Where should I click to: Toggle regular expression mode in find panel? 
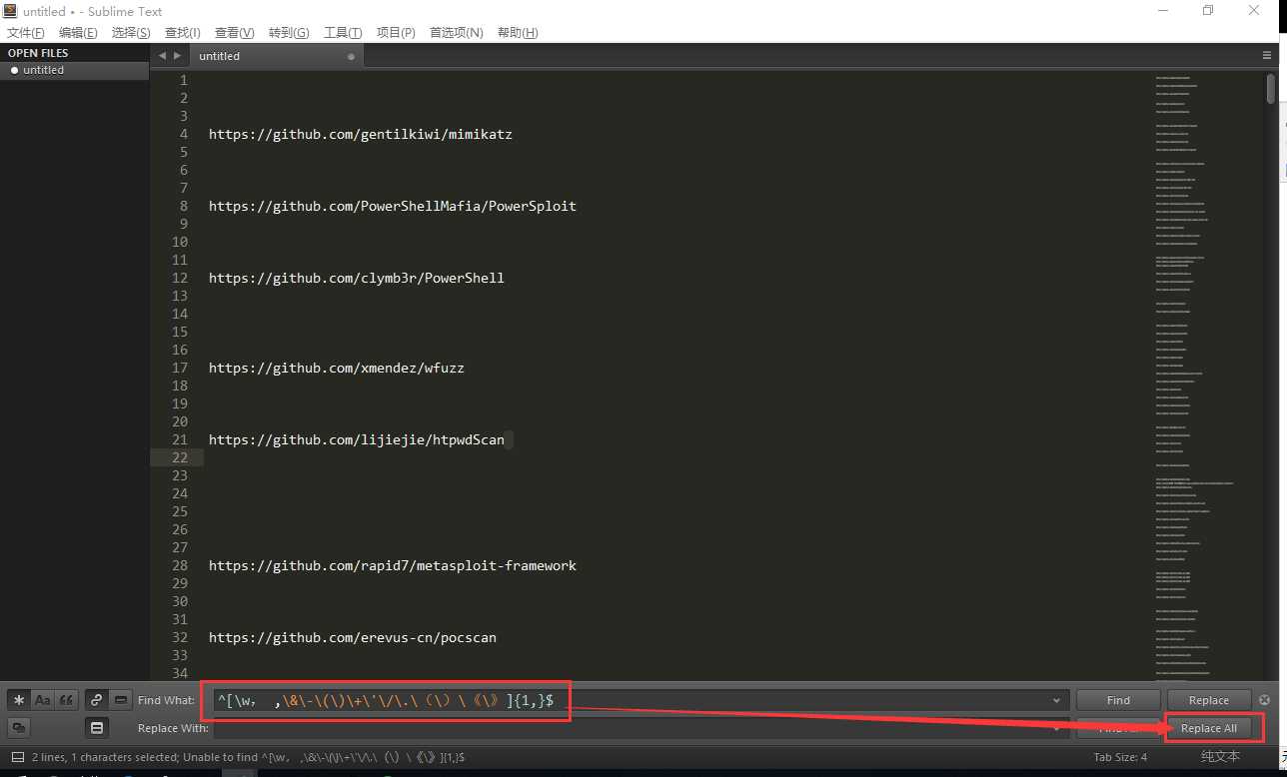click(19, 700)
